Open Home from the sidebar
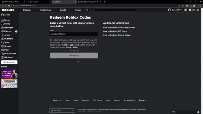Image resolution: width=203 pixels, height=114 pixels. point(5,20)
